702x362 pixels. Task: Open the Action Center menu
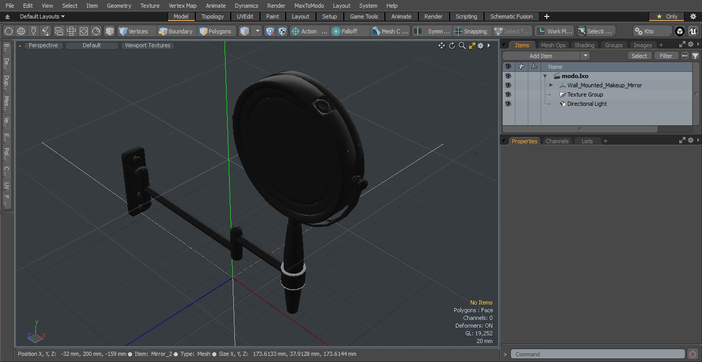[309, 31]
